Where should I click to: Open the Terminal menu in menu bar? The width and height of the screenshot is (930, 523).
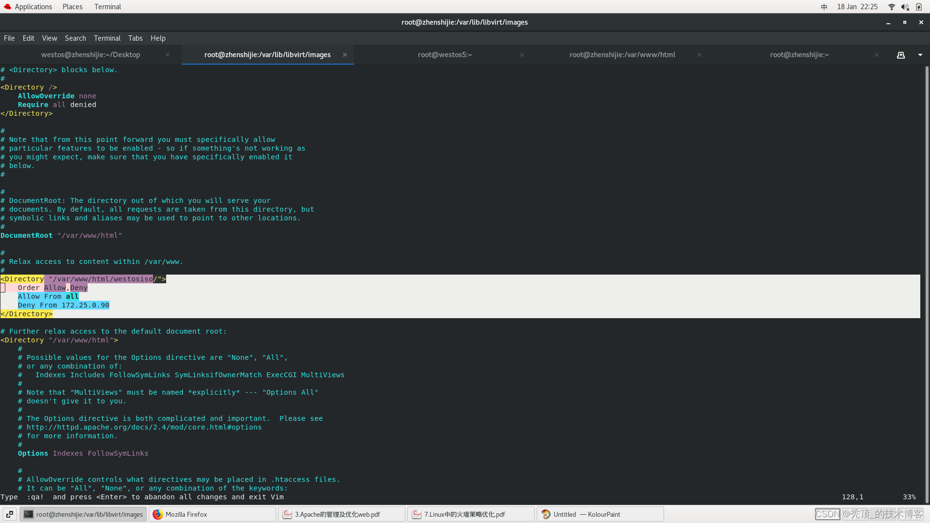[107, 38]
